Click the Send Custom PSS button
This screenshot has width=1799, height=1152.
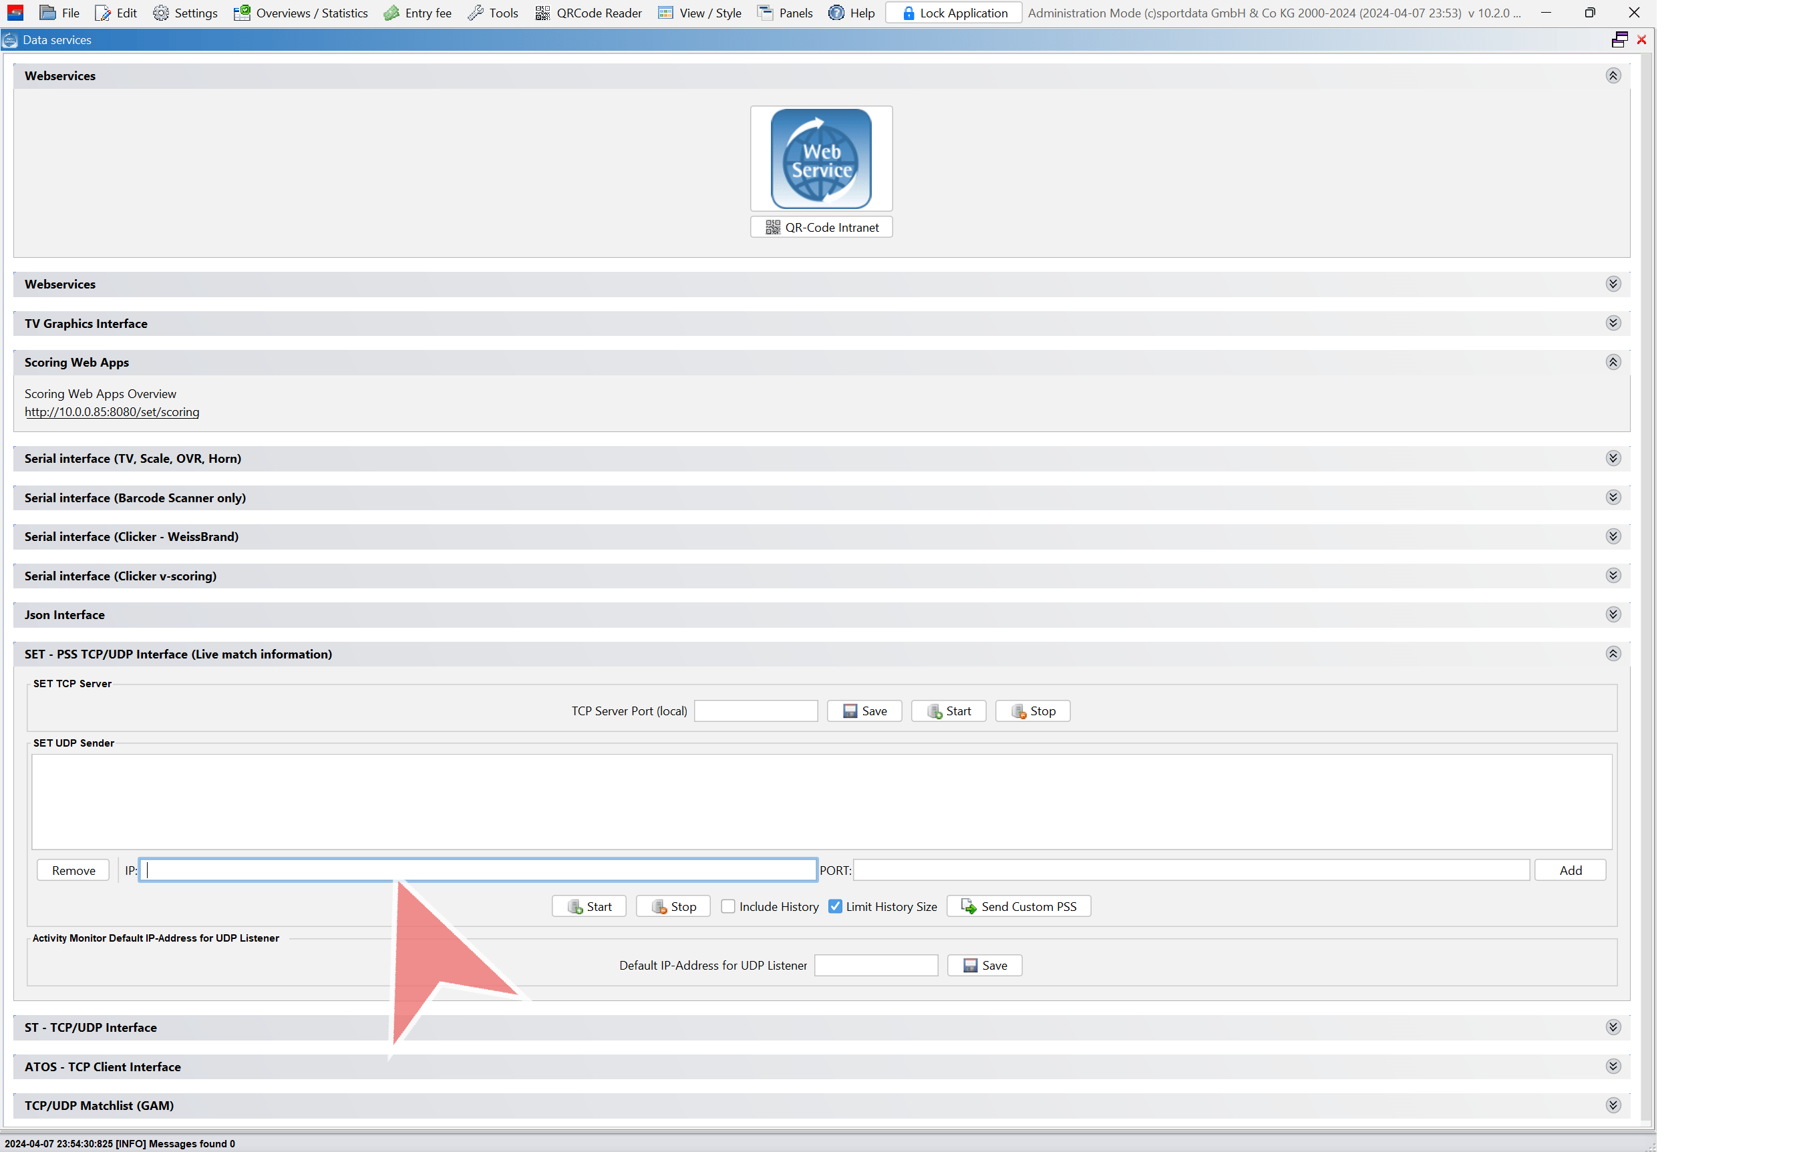(x=1017, y=906)
